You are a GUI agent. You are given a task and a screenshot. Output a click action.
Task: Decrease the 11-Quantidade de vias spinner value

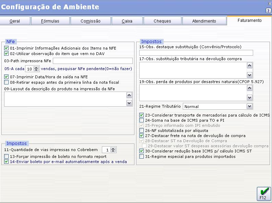(x=113, y=151)
